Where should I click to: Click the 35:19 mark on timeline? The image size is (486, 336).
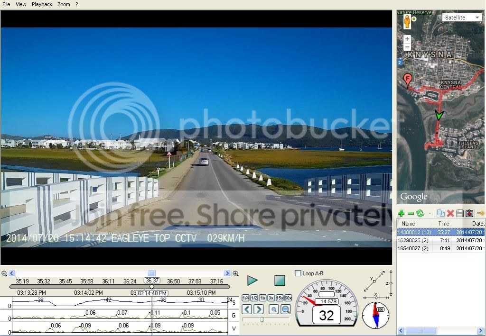tap(22, 281)
